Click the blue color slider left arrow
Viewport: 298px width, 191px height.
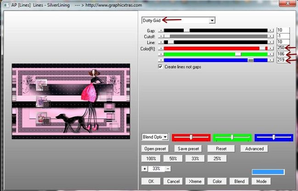point(161,60)
